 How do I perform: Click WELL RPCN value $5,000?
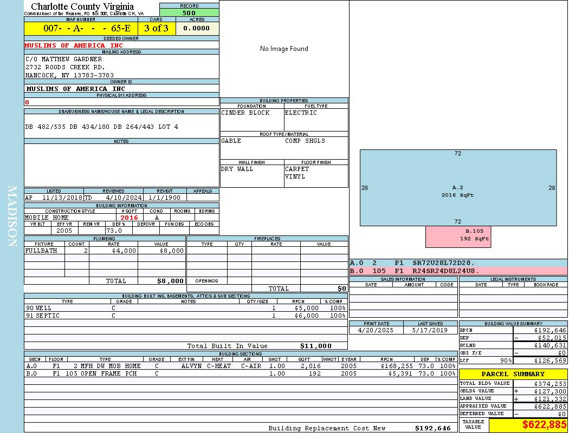307,309
